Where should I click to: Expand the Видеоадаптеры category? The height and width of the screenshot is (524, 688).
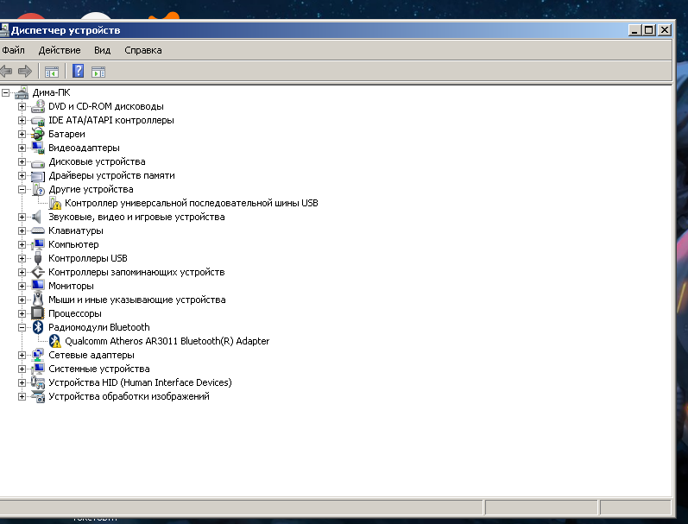[x=22, y=148]
